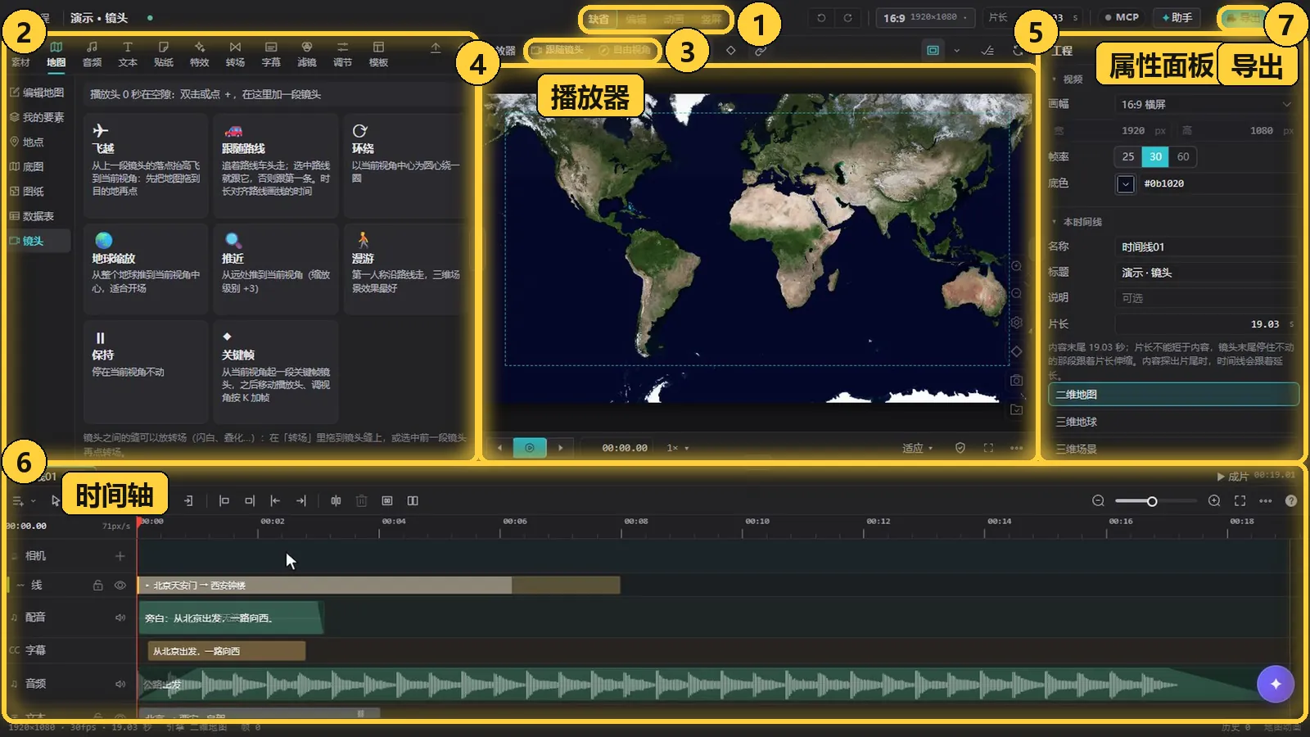This screenshot has width=1310, height=737.
Task: Choose the 三维地球 map mode
Action: point(1173,422)
